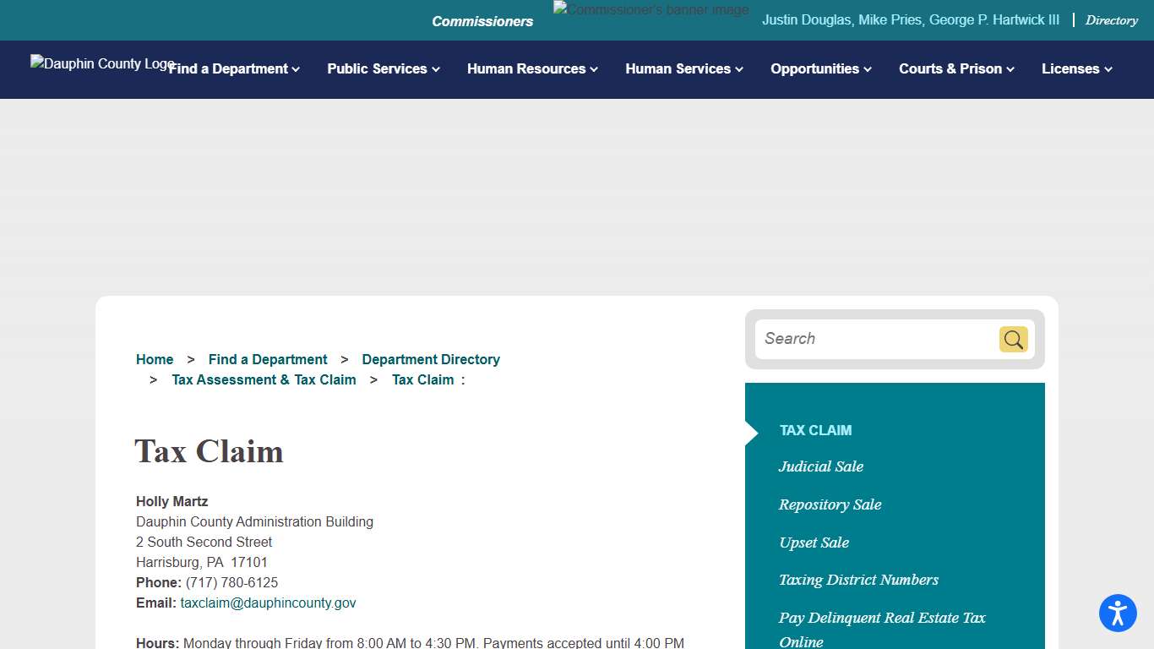
Task: Click the Directory link in top bar
Action: (x=1111, y=20)
